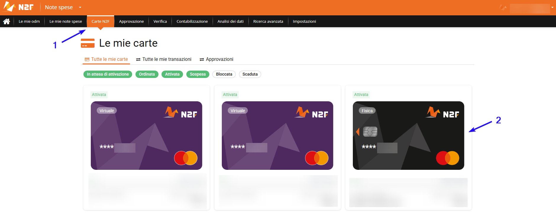Click the chip icon on the Fisica card

(x=370, y=131)
